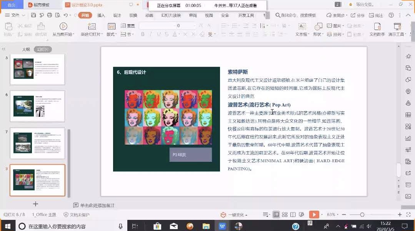Open the 文档助手 document assistant
415x231 pixels.
pyautogui.click(x=377, y=27)
